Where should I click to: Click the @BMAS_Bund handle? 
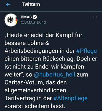click(33, 22)
